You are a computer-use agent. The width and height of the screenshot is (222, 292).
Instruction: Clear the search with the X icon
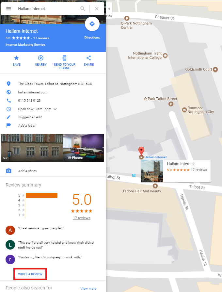97,8
